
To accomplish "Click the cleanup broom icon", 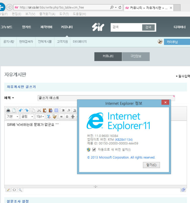I will click(55, 117).
